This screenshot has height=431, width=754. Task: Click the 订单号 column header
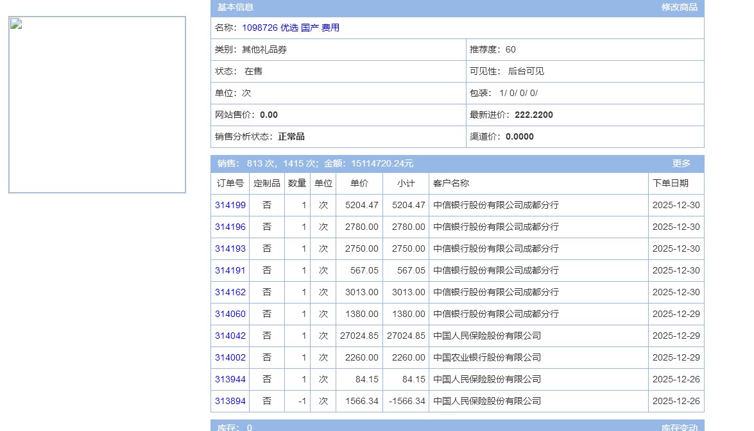(230, 184)
